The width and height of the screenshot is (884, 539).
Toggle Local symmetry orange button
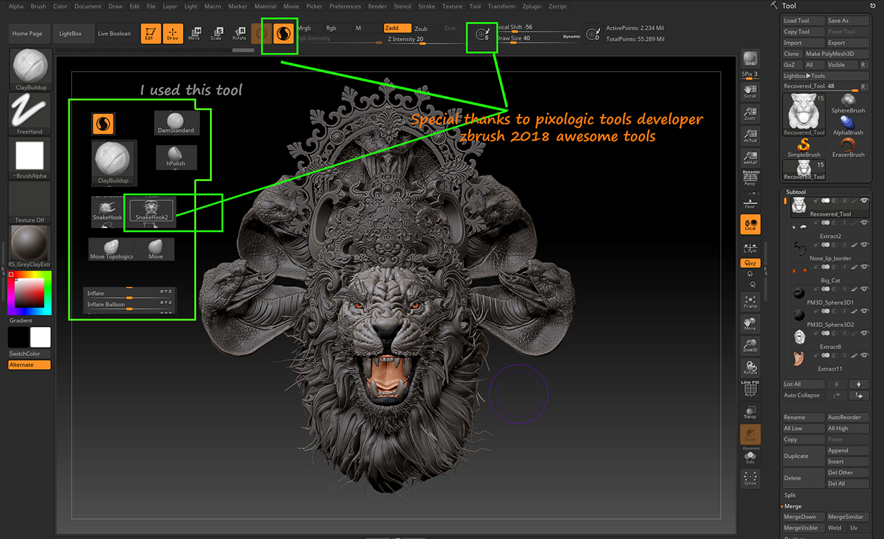(x=750, y=224)
